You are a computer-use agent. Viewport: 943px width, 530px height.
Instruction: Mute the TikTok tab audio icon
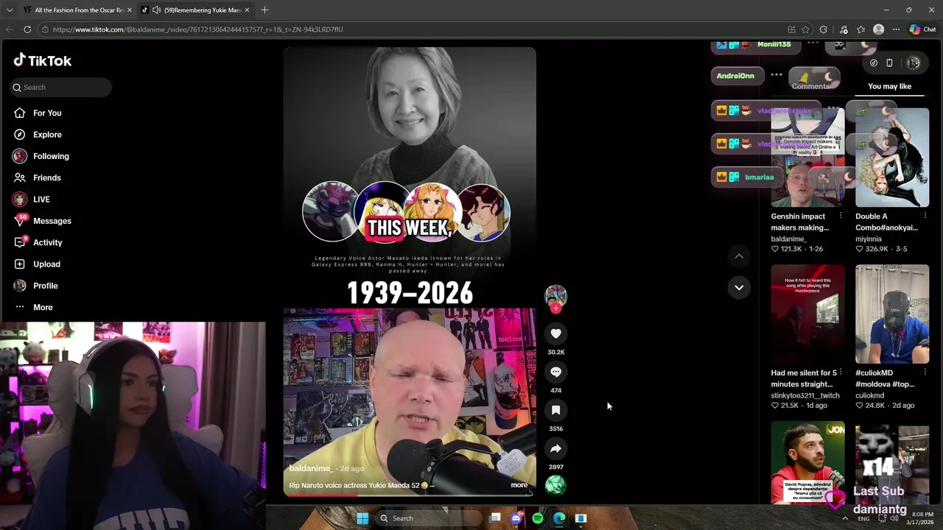coord(156,10)
